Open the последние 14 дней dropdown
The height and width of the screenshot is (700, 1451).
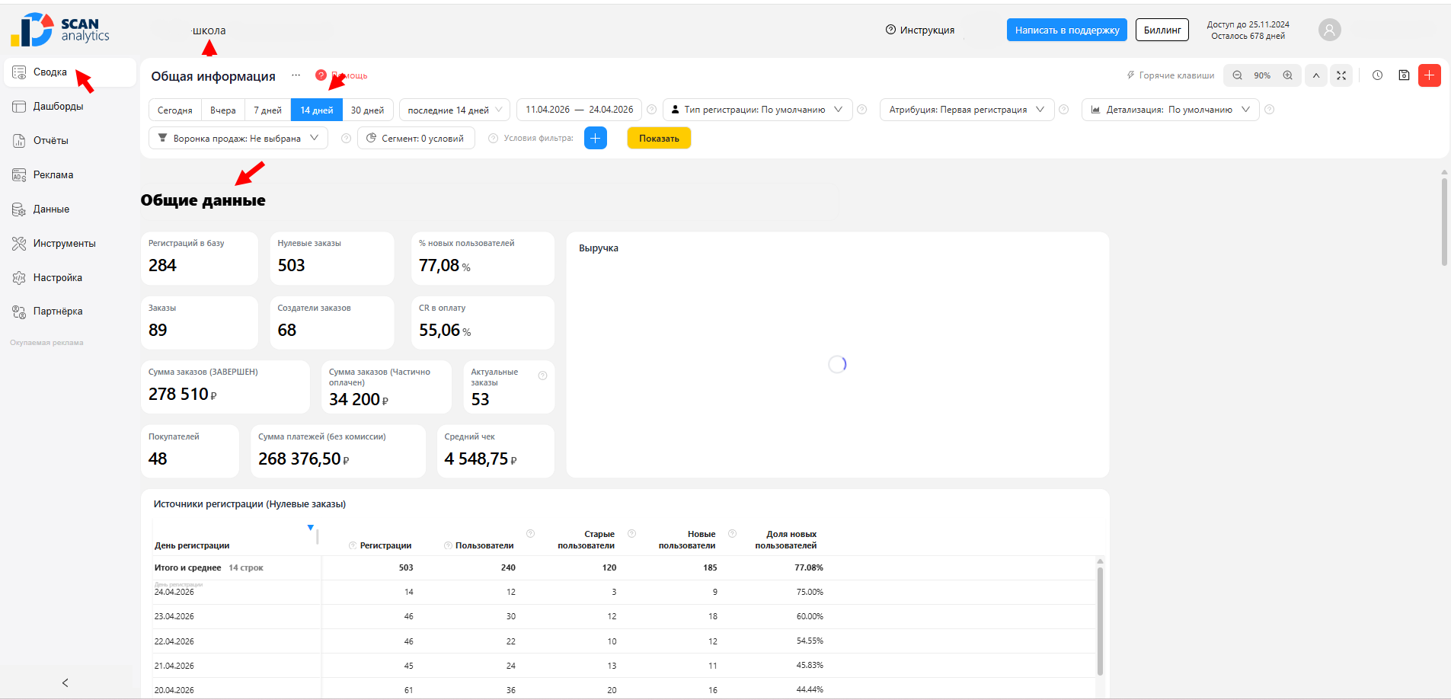[x=455, y=110]
